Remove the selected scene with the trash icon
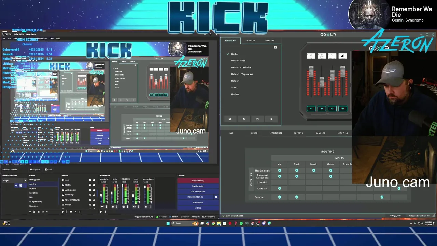Viewport: 437px width, 246px height. [x=34, y=212]
